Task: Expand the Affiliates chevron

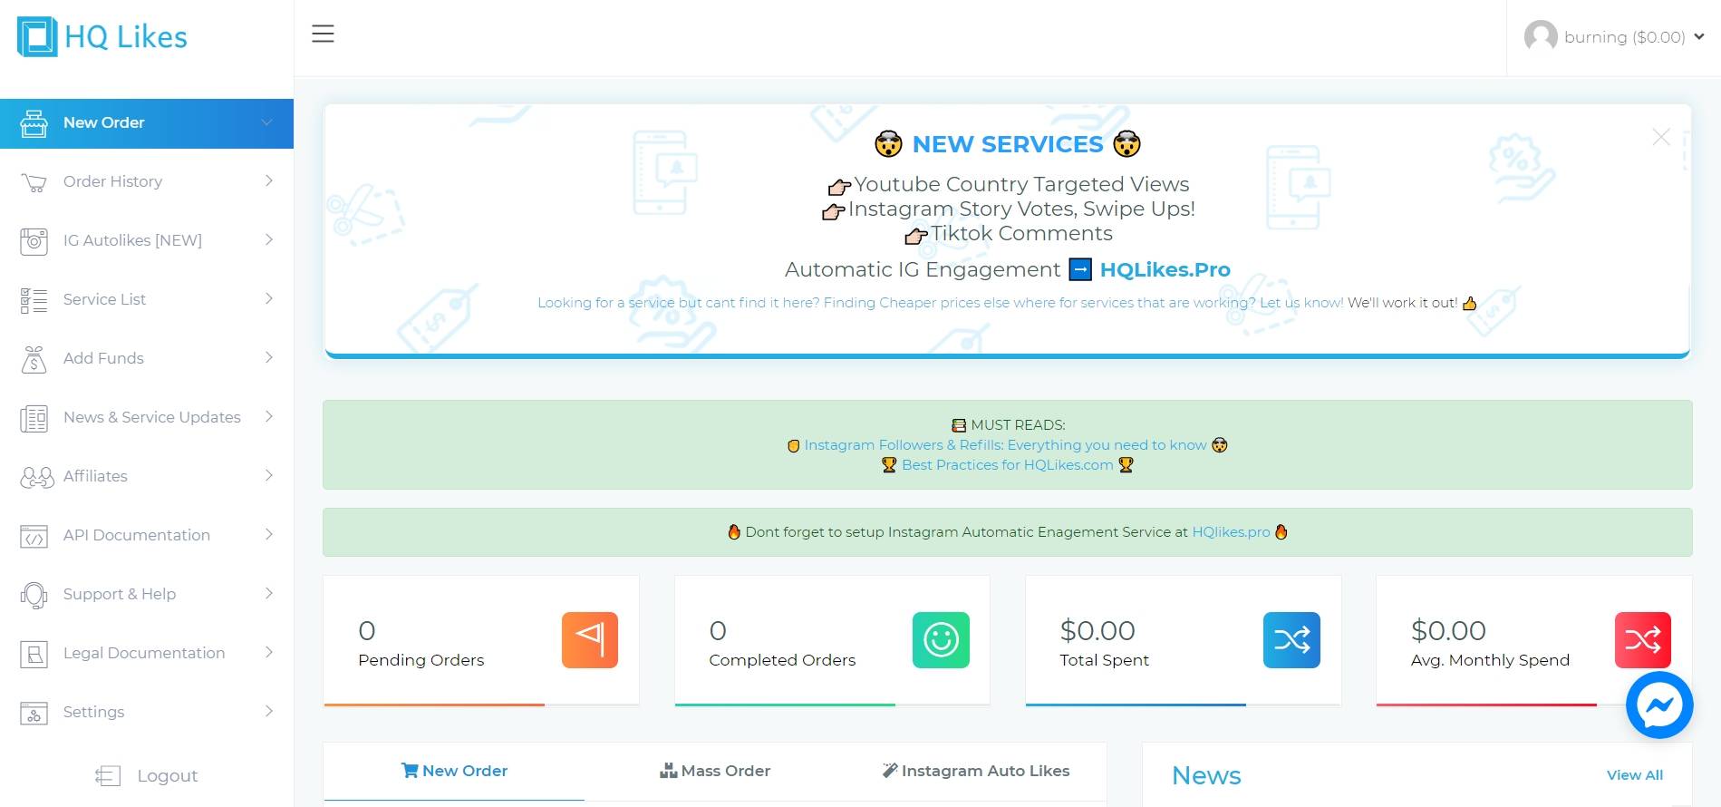Action: click(269, 476)
